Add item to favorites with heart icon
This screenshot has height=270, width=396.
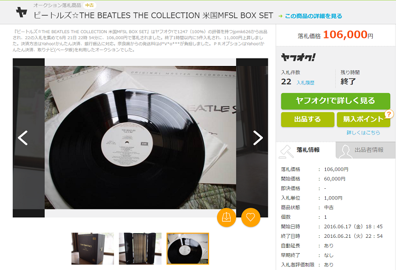(250, 217)
